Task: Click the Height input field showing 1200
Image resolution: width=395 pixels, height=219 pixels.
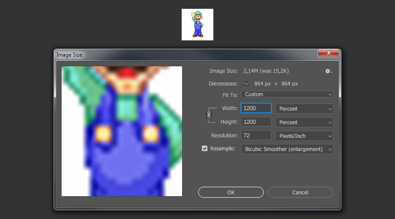Action: (256, 122)
